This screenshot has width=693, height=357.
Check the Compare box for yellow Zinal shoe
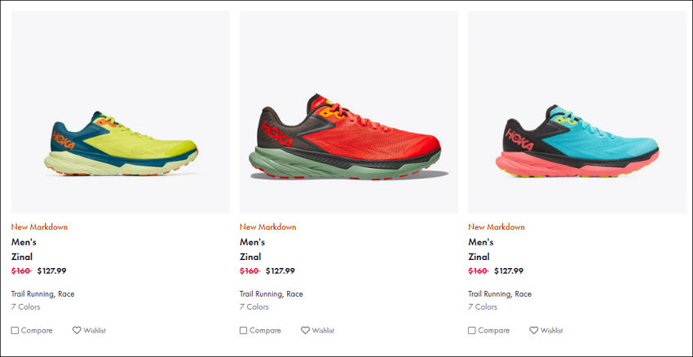point(15,330)
